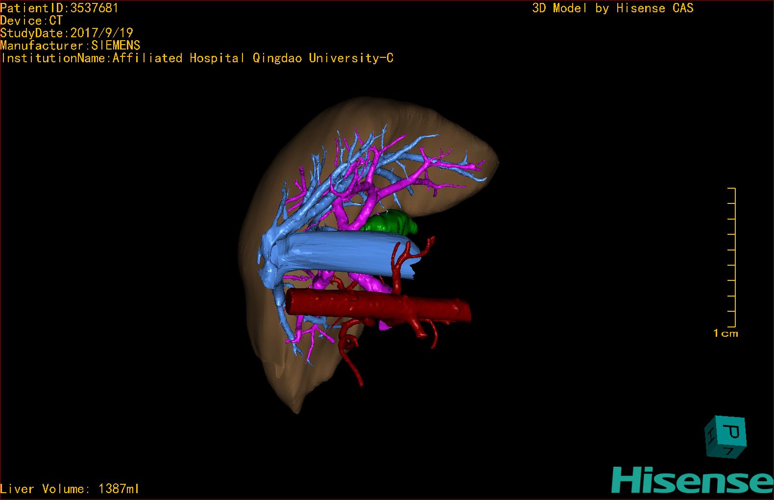This screenshot has width=774, height=500.
Task: Click the StudyDate 2017/9/19 label
Action: [67, 33]
